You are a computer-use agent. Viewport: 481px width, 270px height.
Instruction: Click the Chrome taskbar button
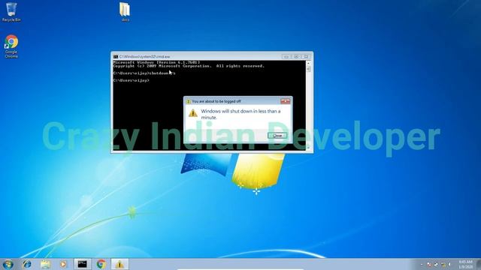click(x=101, y=264)
